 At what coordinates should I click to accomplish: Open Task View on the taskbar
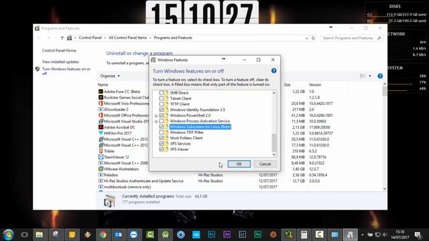coord(25,234)
